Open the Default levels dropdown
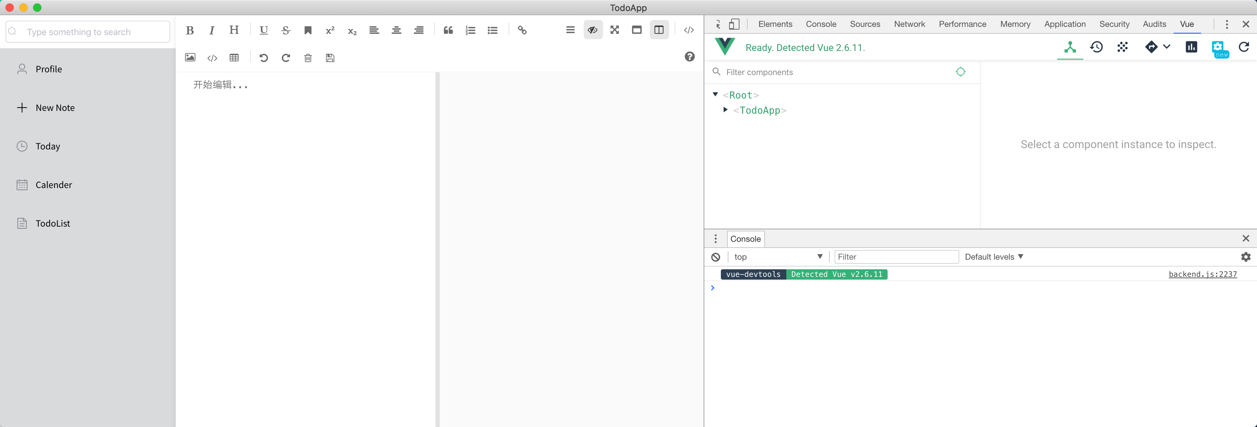Screen dimensions: 1257x427 [993, 257]
